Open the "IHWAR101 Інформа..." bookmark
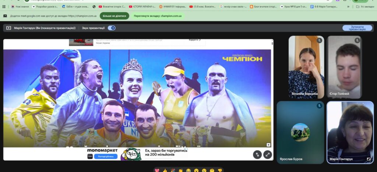This screenshot has width=377, height=172. pos(173,7)
